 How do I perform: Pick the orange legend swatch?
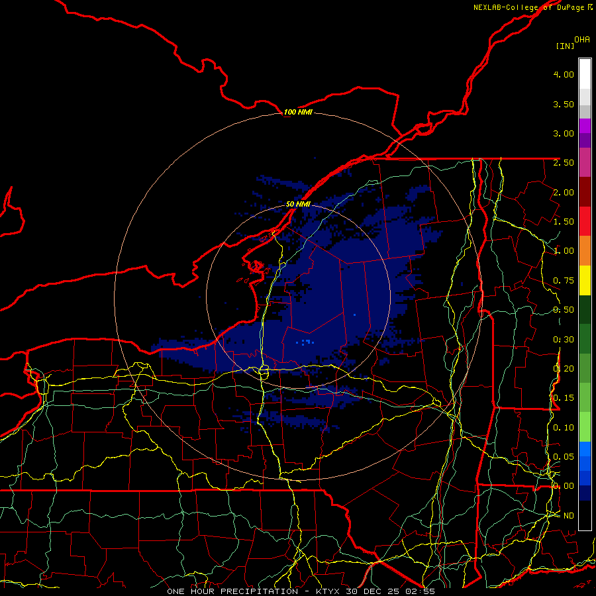(x=585, y=251)
